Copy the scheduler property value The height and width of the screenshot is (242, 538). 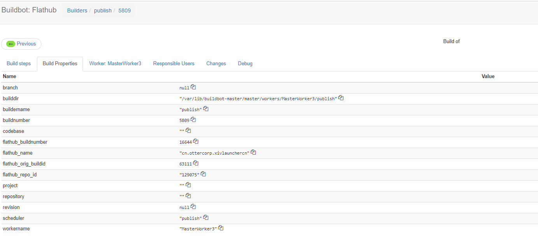(206, 217)
